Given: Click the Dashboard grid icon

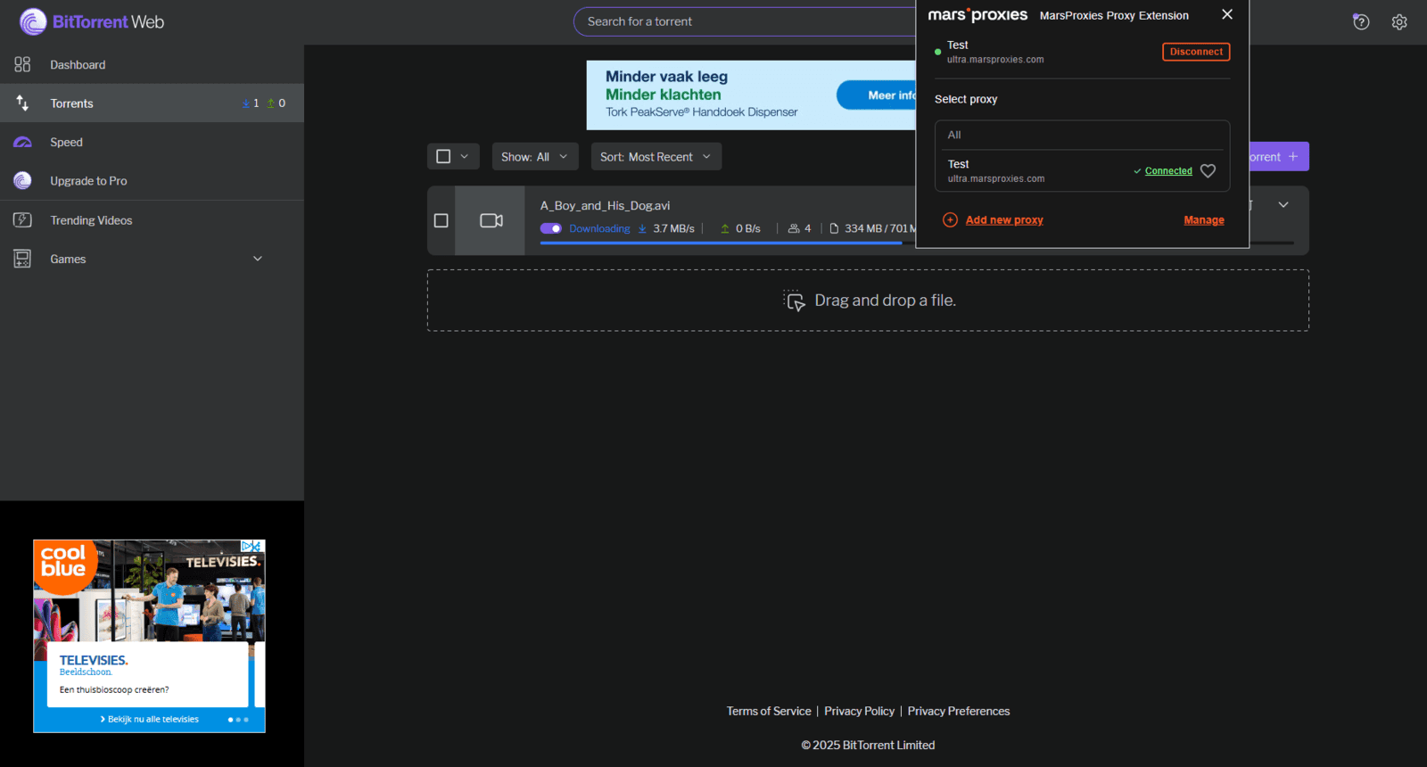Looking at the screenshot, I should (x=22, y=64).
